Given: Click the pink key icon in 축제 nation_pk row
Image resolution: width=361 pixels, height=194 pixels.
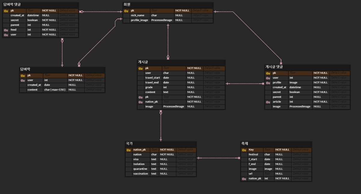Looking at the screenshot, I should pyautogui.click(x=244, y=178).
